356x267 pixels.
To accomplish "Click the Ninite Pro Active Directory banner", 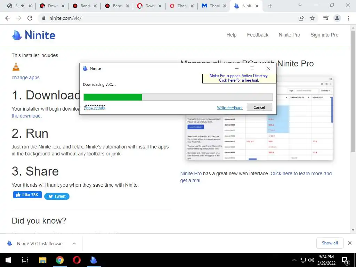I will click(x=239, y=78).
